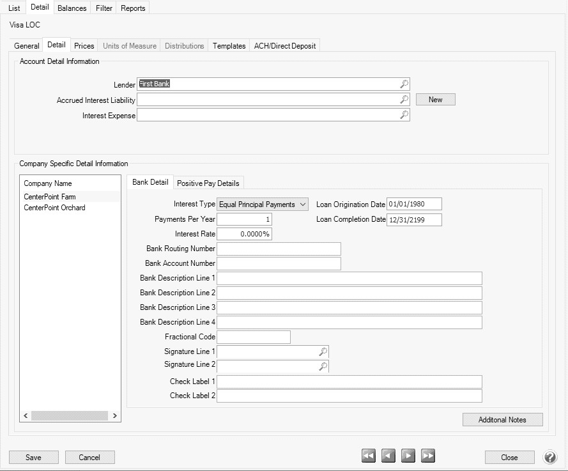
Task: Click the company list horizontal scrollbar
Action: pyautogui.click(x=70, y=415)
